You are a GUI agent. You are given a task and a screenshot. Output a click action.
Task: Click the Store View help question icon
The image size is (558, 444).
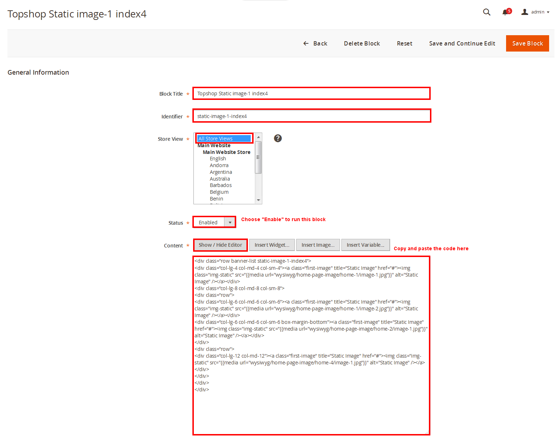278,138
